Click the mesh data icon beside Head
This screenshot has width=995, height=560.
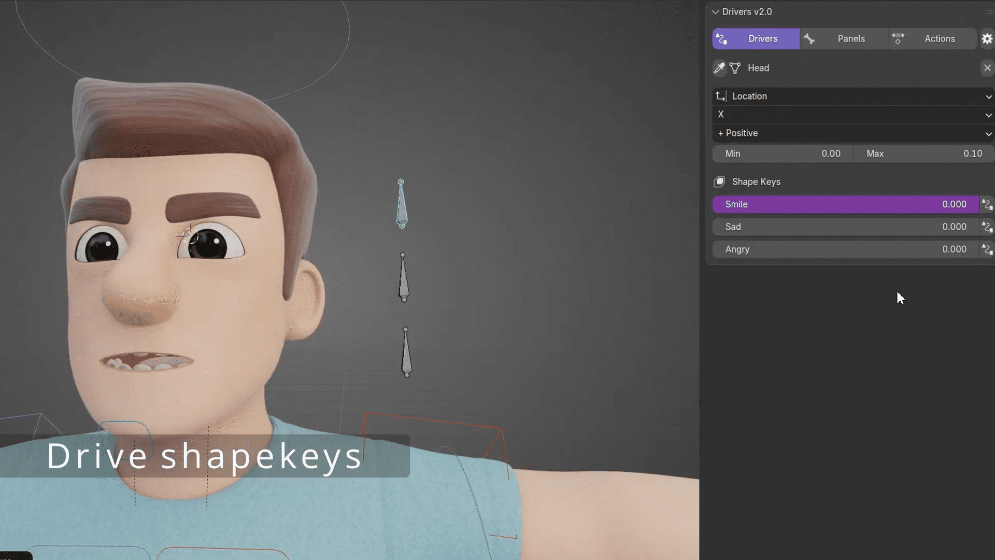(x=734, y=68)
